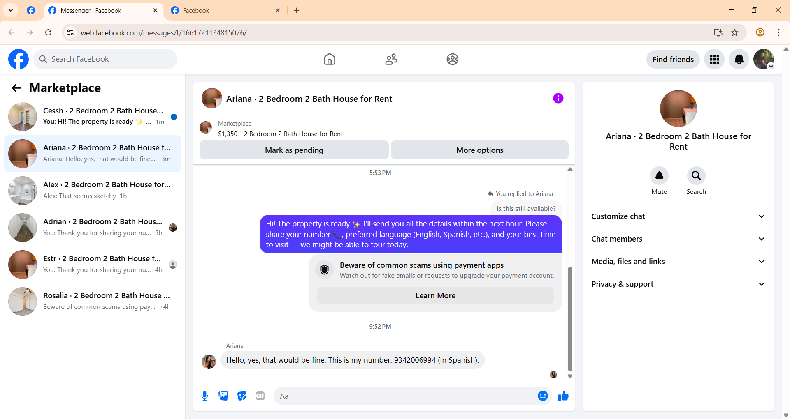This screenshot has height=419, width=790.
Task: Click the Find friends button
Action: [x=673, y=60]
